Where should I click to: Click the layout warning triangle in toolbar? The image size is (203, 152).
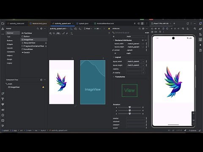tap(109, 29)
